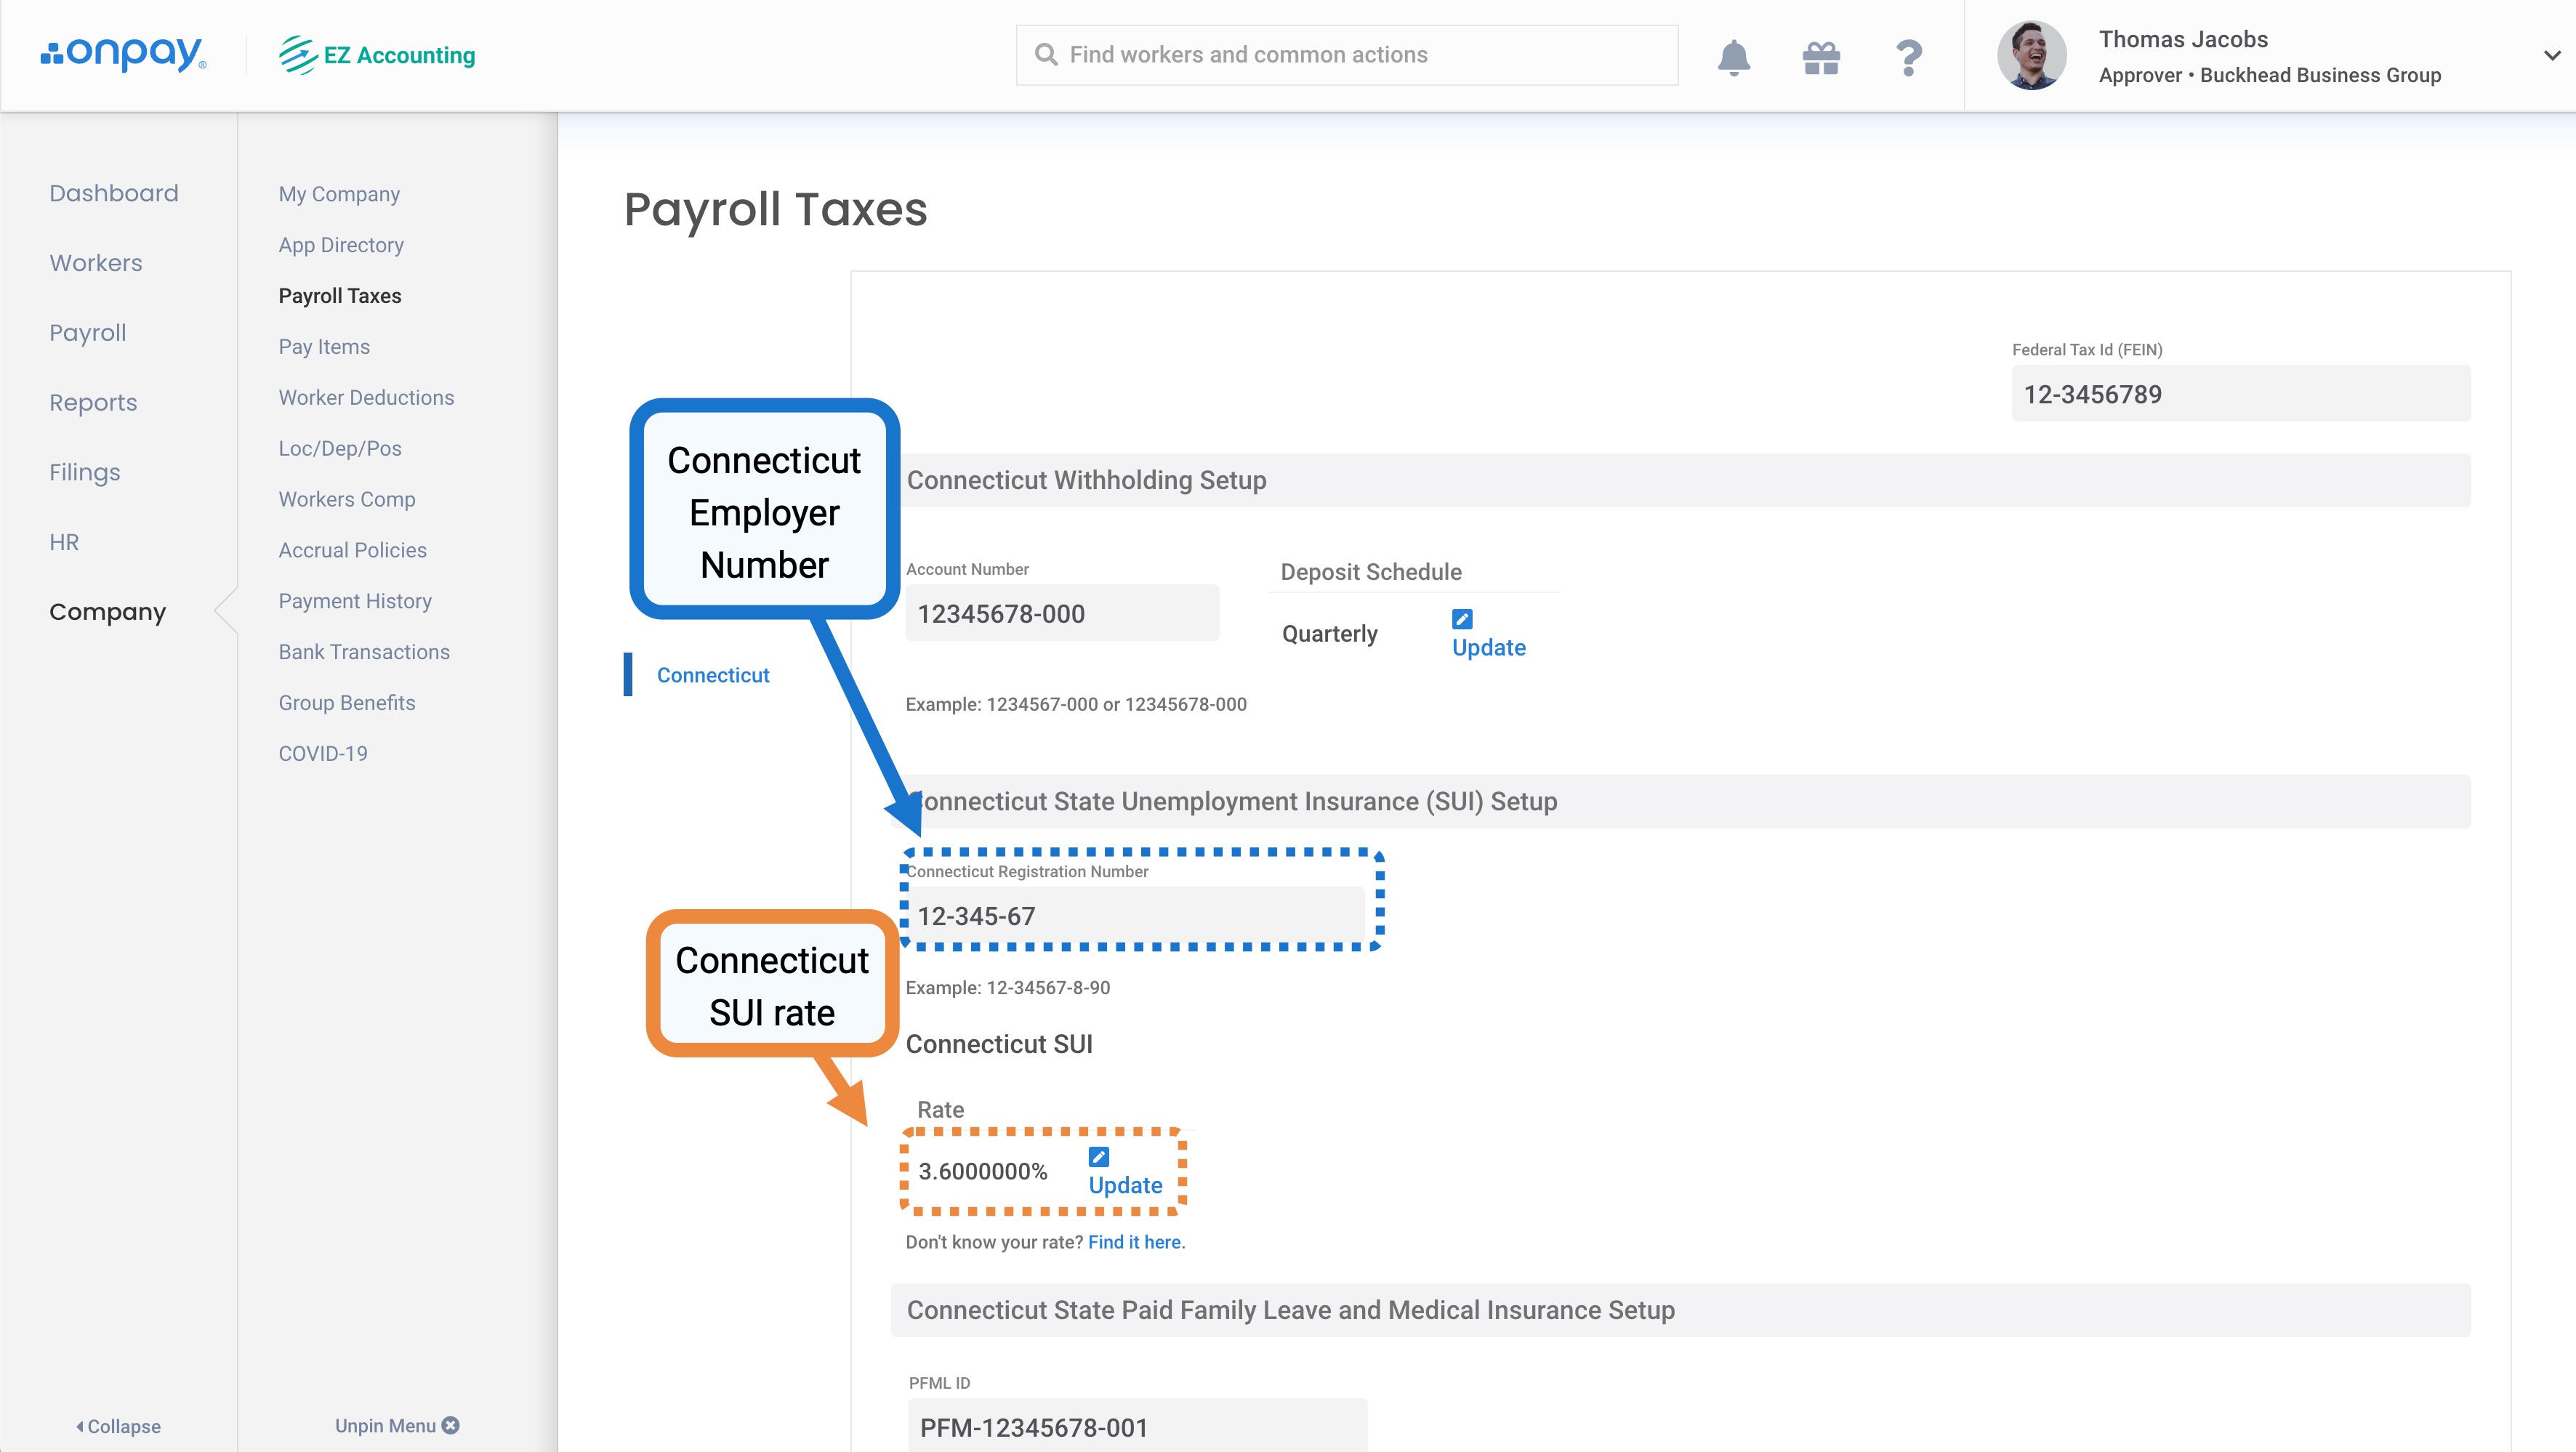Click the EZ Accounting logo

[x=376, y=55]
